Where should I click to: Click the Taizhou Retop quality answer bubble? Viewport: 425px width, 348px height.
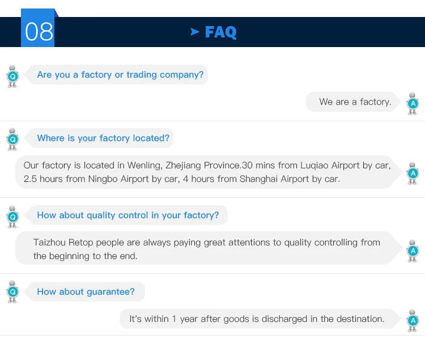207,249
